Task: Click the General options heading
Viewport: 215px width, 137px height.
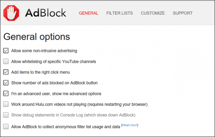Action: click(x=37, y=37)
